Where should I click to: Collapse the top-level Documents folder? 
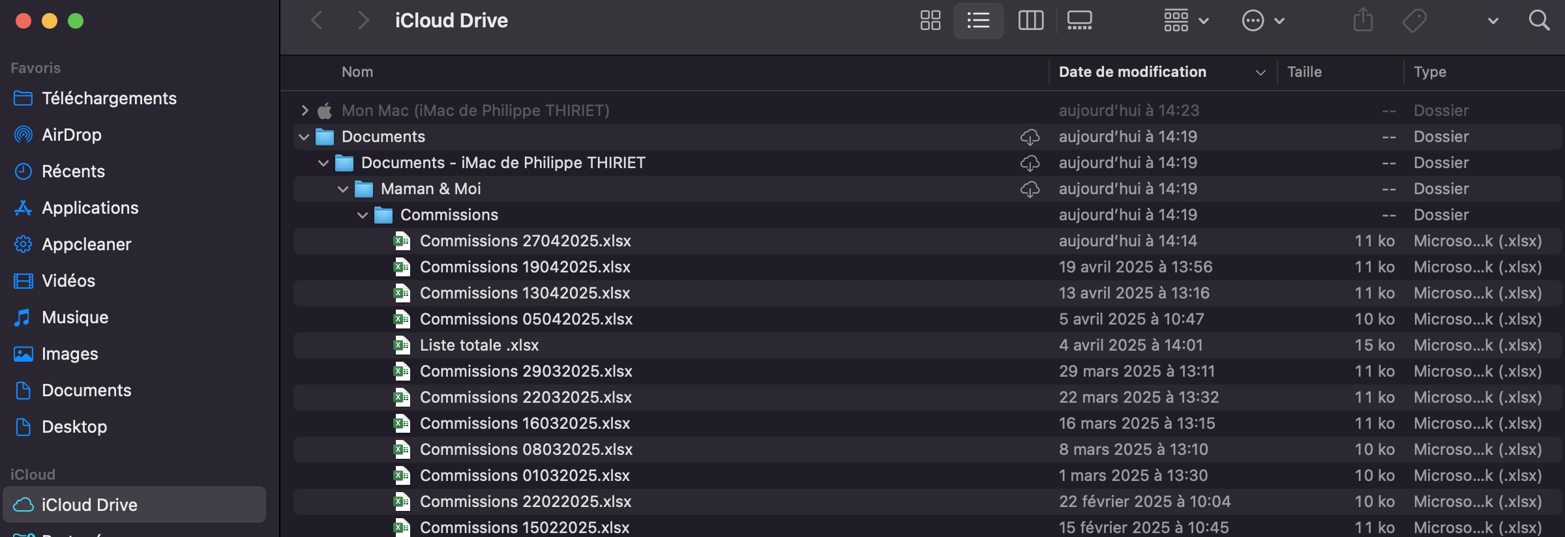coord(304,137)
